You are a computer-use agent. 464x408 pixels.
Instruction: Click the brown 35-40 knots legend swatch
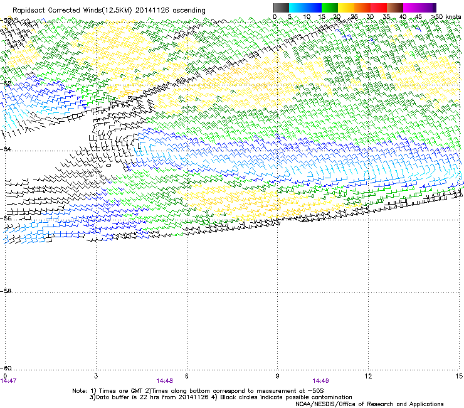point(395,8)
